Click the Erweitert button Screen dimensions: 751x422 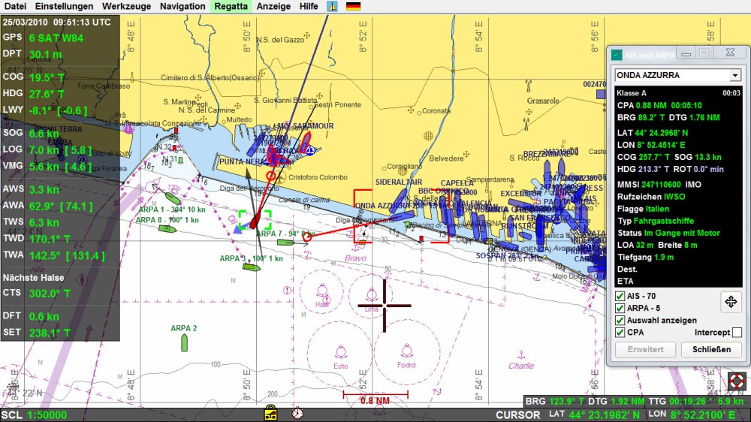point(645,349)
